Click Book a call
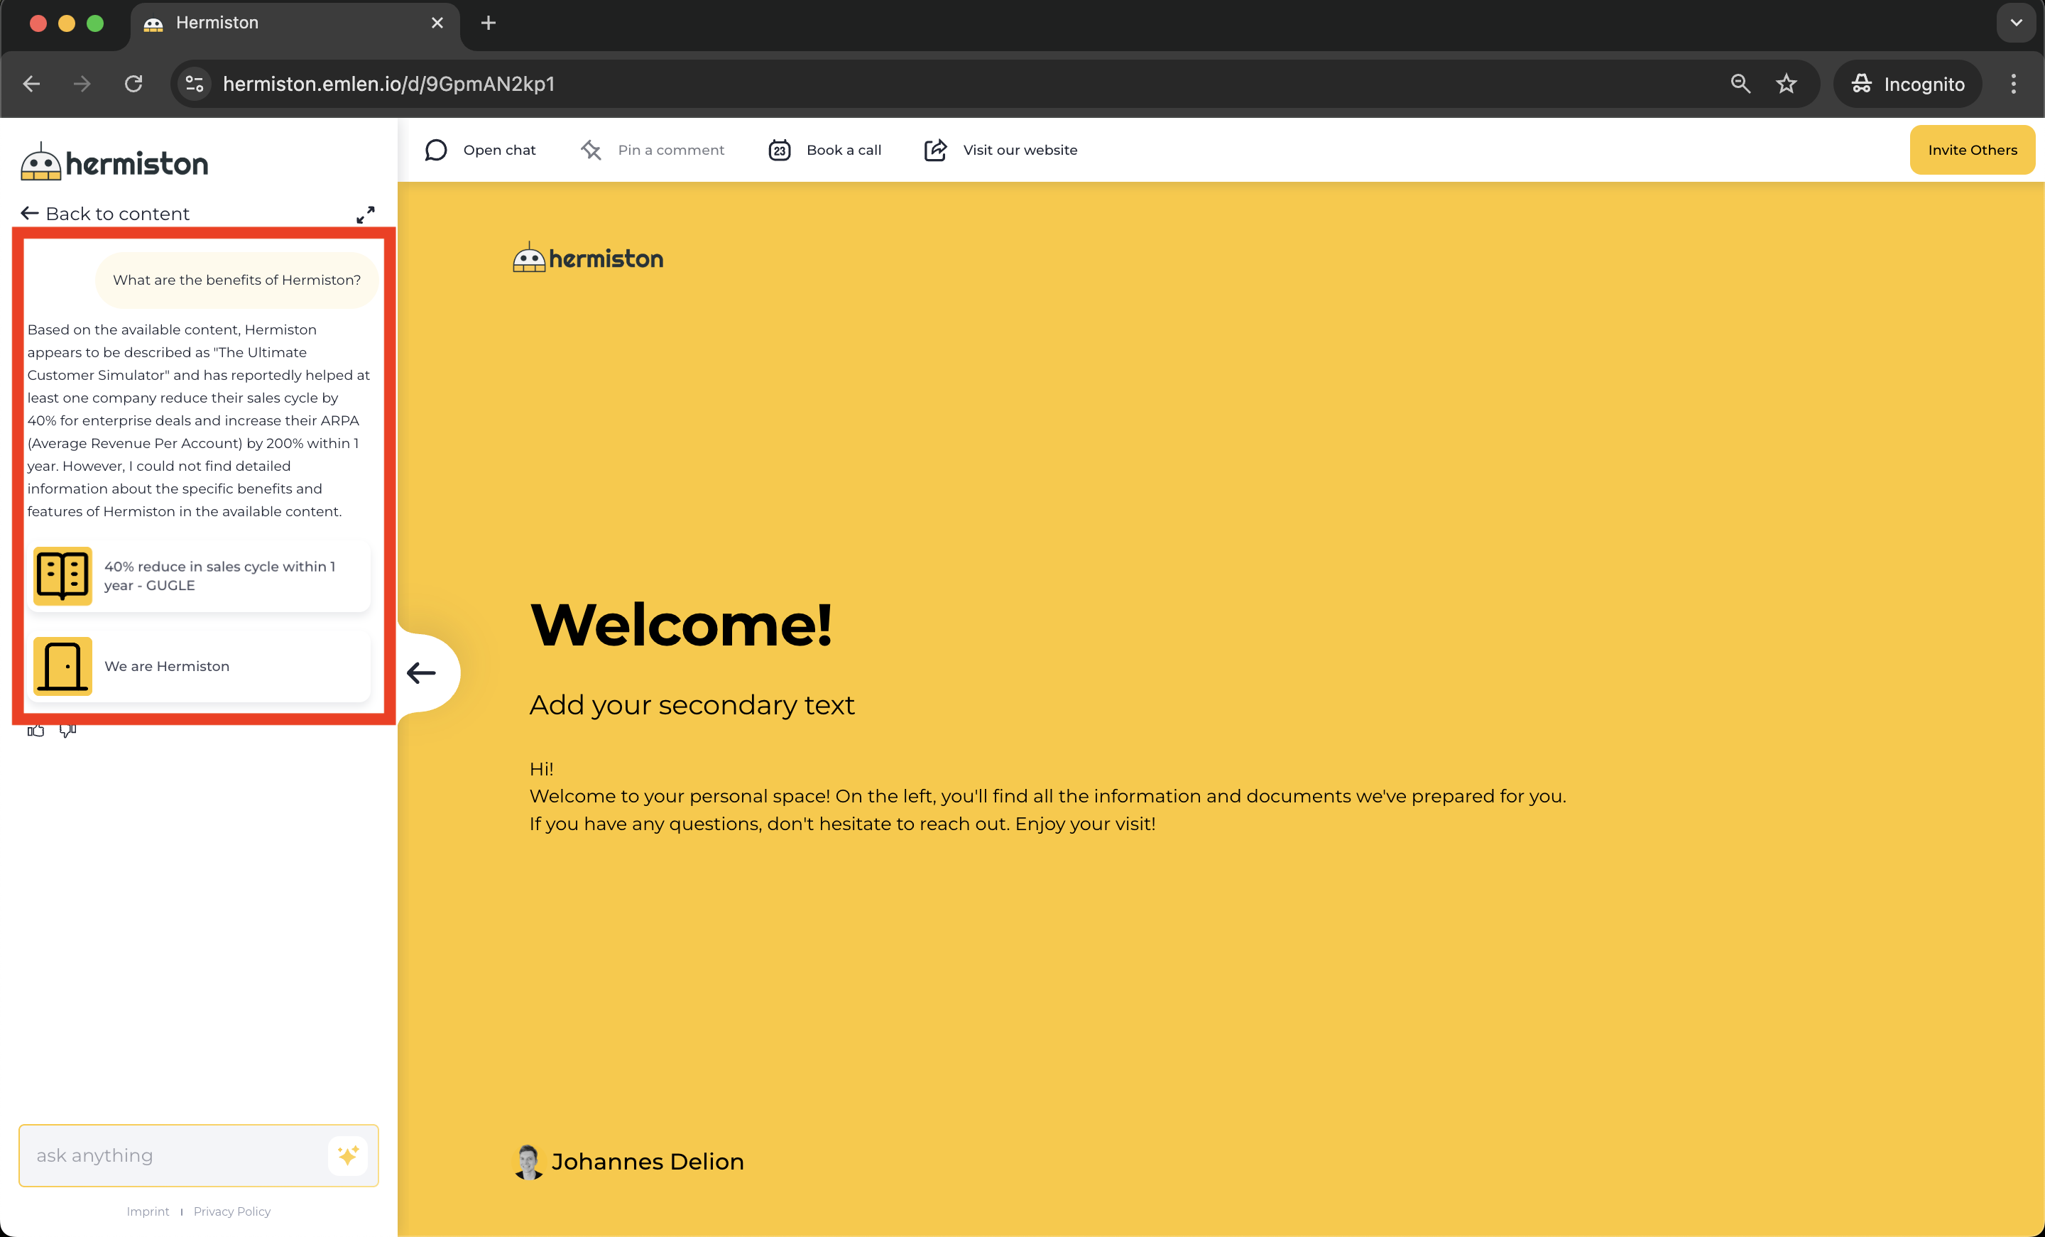Viewport: 2045px width, 1237px height. point(825,151)
